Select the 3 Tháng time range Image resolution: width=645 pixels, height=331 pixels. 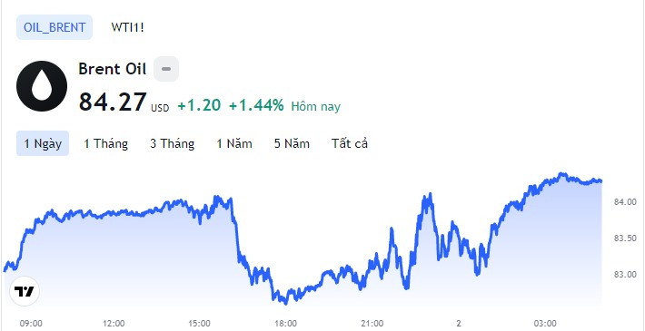[x=172, y=143]
